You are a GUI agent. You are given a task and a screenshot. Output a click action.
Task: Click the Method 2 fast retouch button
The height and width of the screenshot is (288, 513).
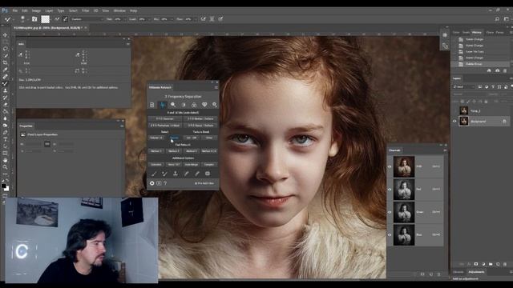[x=174, y=151]
